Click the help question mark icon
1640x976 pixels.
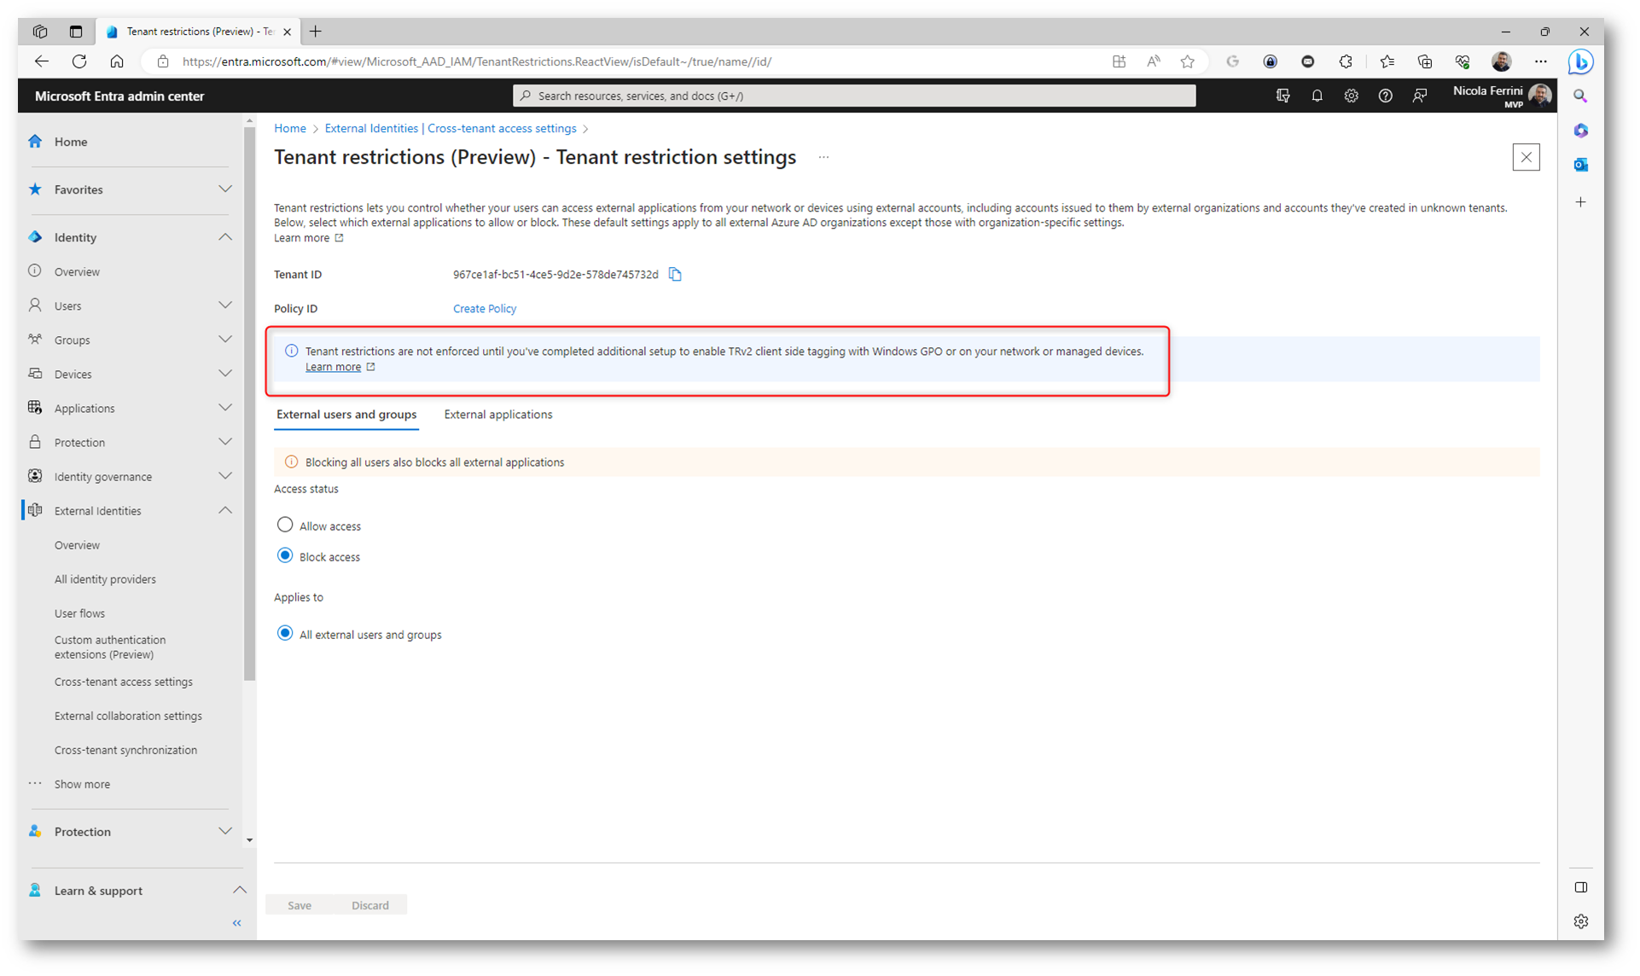(1385, 96)
